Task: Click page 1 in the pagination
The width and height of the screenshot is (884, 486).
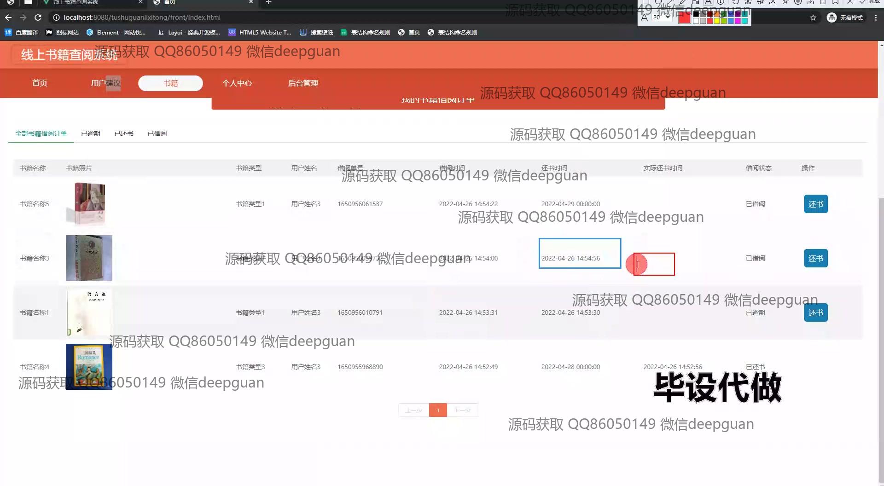Action: tap(437, 410)
